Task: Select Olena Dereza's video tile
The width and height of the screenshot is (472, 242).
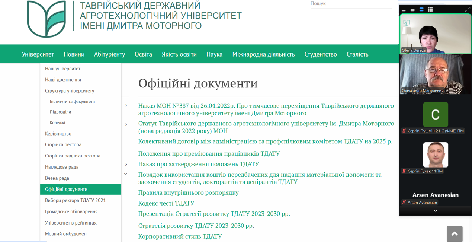Action: click(435, 34)
